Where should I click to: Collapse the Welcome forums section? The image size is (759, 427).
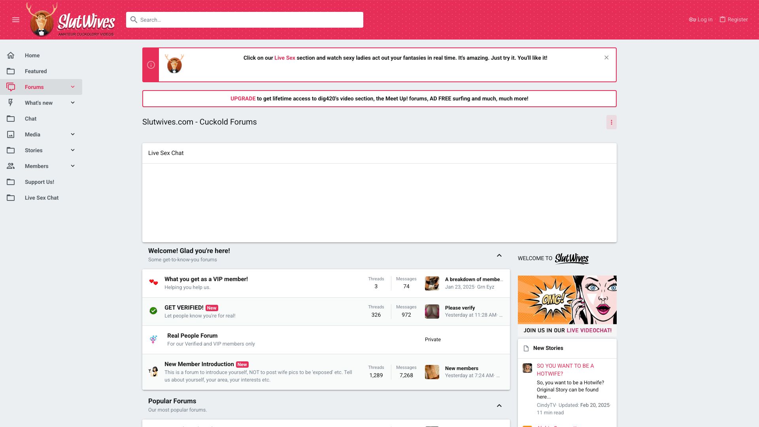click(x=499, y=255)
